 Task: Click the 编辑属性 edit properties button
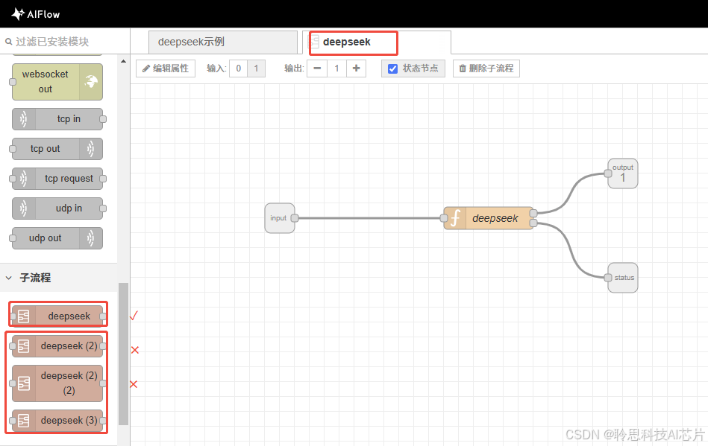166,69
